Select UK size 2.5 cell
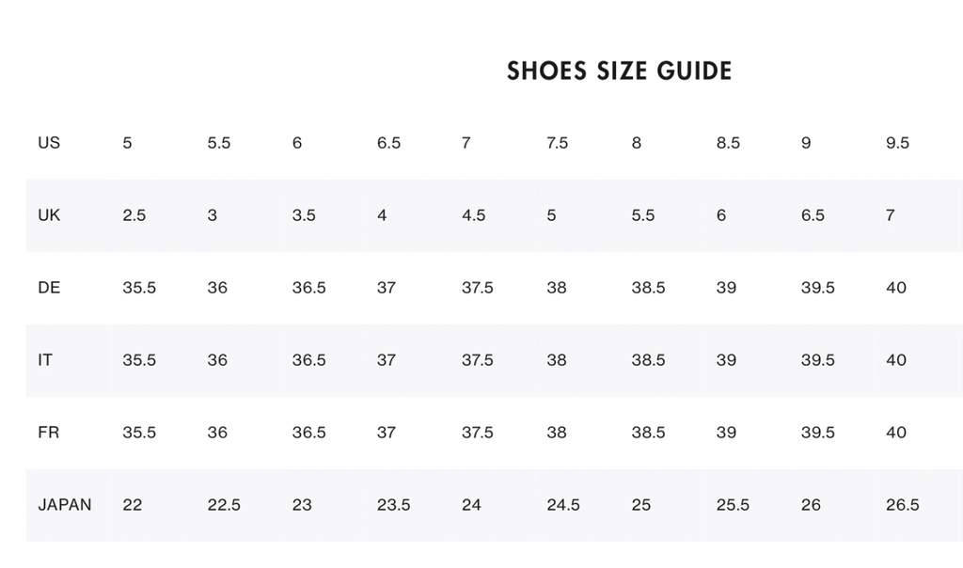The height and width of the screenshot is (568, 963). (134, 215)
